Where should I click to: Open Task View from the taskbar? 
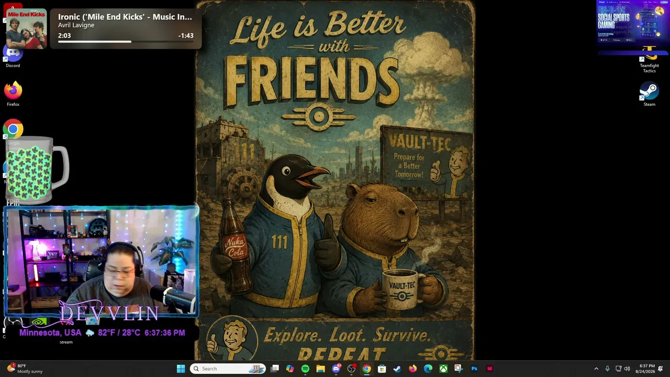click(275, 369)
